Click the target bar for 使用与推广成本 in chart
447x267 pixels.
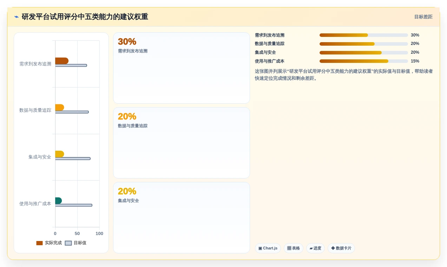pos(73,205)
